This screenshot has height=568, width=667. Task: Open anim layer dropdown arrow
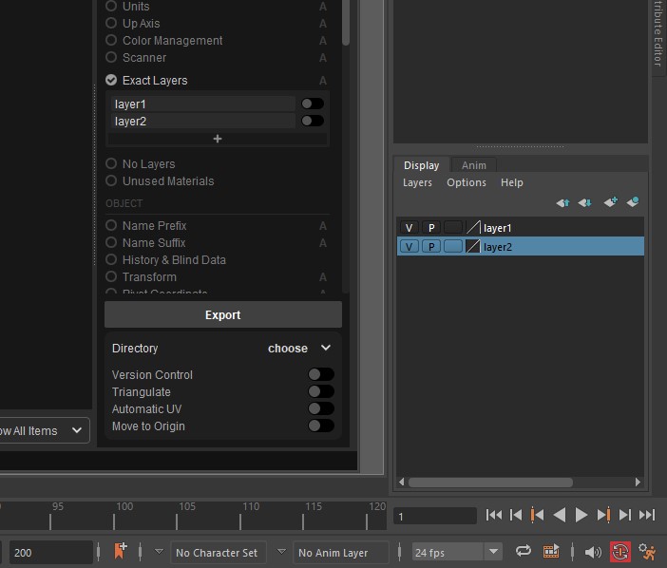point(281,552)
